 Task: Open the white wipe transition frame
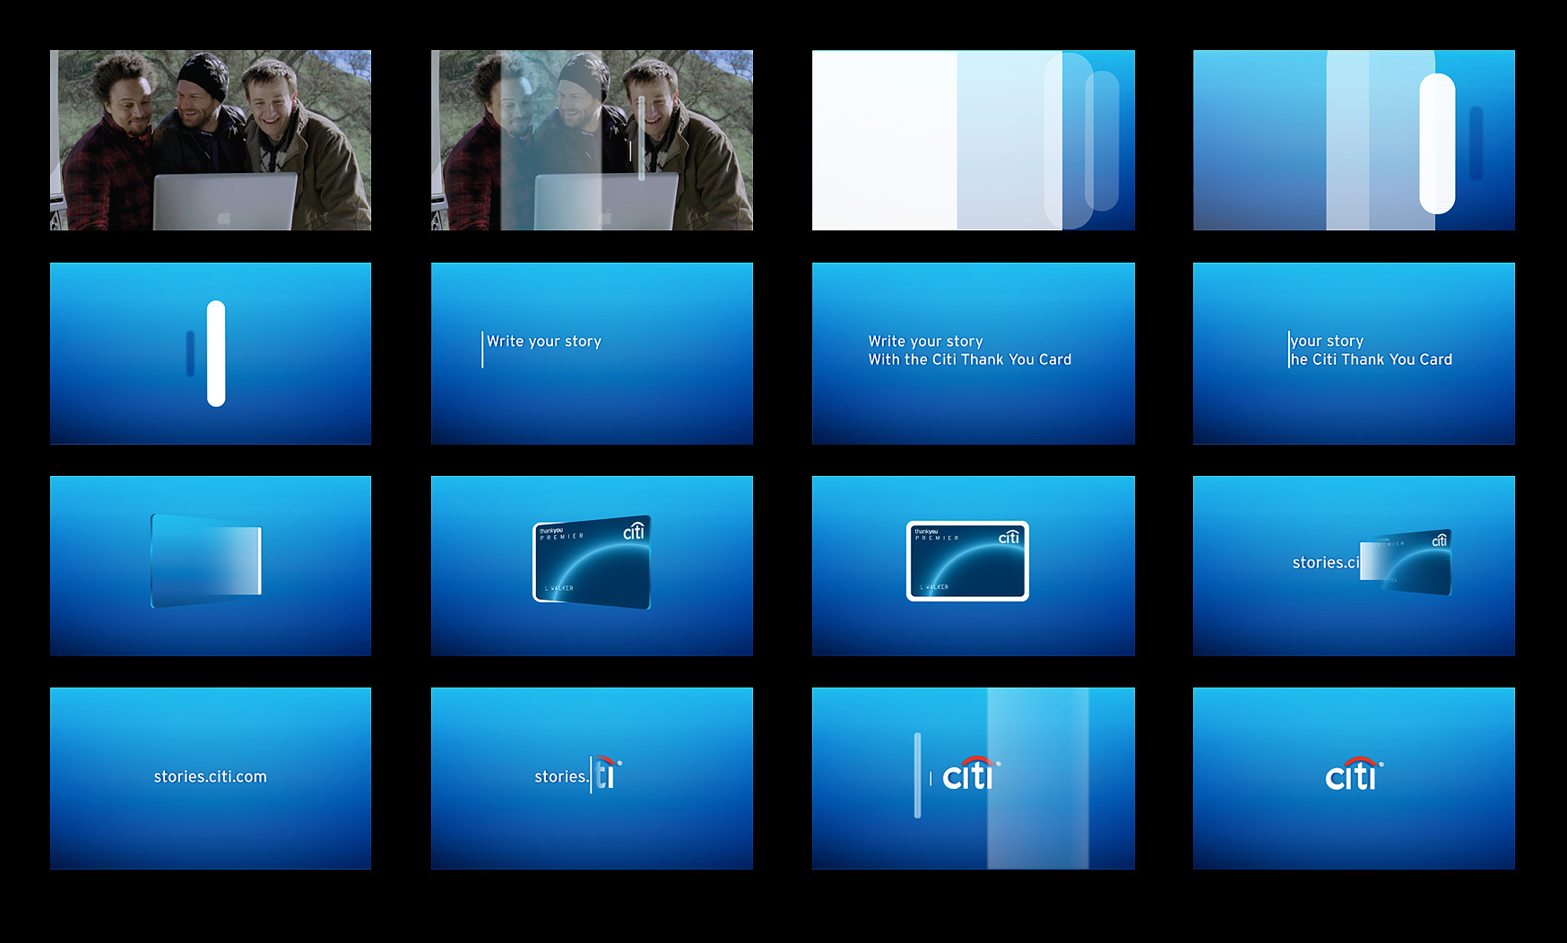974,140
